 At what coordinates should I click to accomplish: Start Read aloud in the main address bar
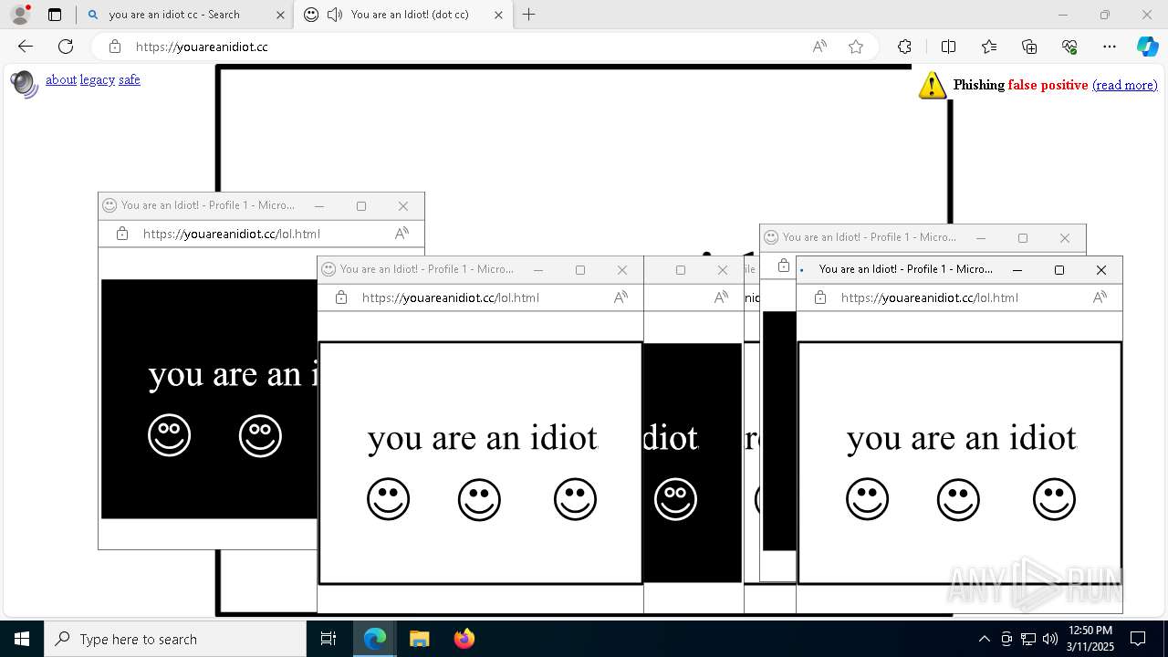(819, 47)
